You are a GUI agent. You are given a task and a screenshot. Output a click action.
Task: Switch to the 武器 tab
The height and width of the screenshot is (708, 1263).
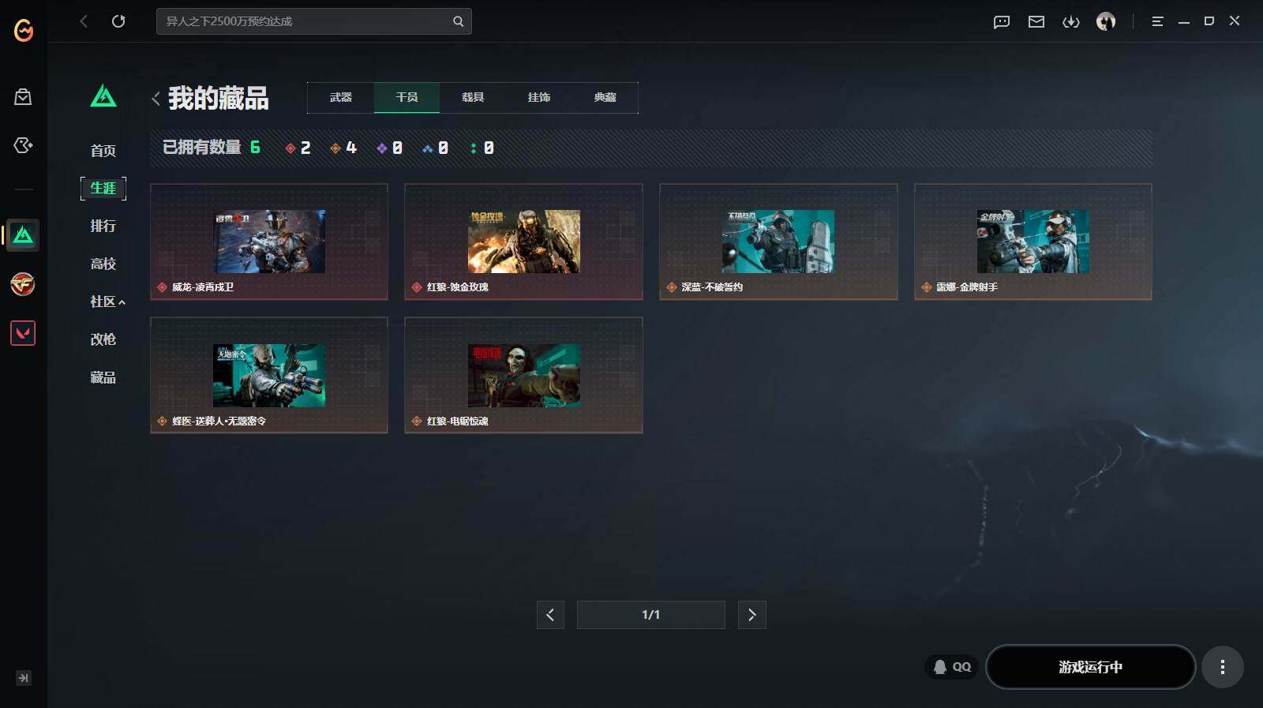click(x=341, y=98)
